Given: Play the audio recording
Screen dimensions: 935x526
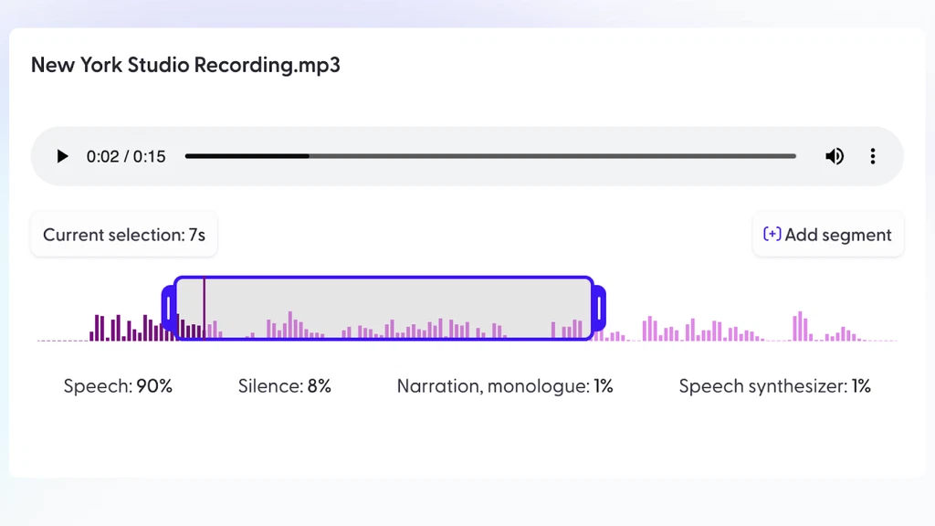Looking at the screenshot, I should pos(62,156).
